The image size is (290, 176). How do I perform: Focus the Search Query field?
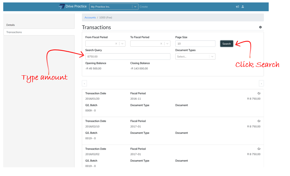(x=128, y=57)
